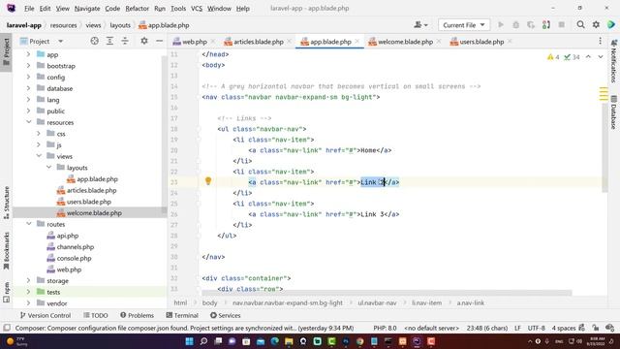
Task: Open the Current File run configuration dropdown
Action: tap(464, 25)
